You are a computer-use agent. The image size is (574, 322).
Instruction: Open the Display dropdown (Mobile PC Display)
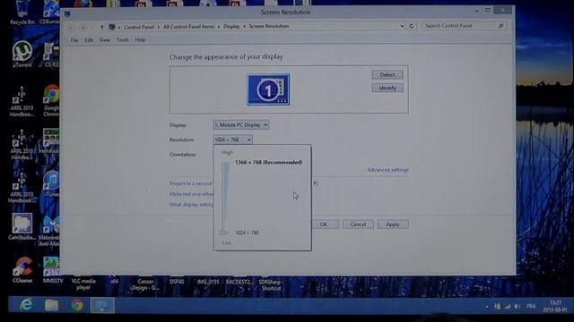pos(241,125)
